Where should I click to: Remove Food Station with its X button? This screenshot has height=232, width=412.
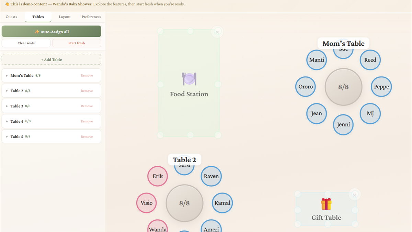tap(217, 32)
